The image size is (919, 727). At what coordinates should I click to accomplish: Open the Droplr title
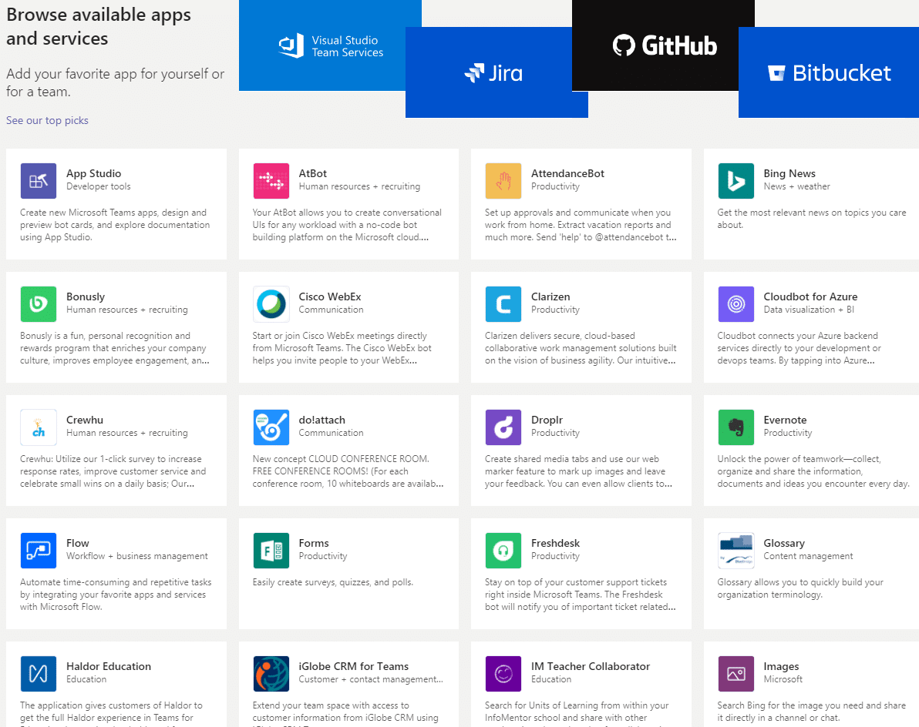click(547, 420)
